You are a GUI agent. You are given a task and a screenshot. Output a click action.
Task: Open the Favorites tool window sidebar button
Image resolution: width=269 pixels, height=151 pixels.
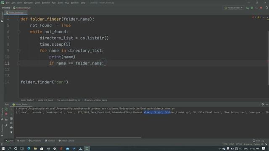2,130
